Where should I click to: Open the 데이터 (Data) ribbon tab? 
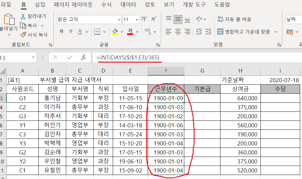click(128, 5)
